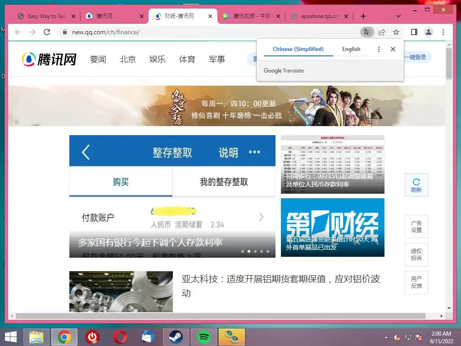Open the tab search dropdown arrow
Viewport: 461px width, 346px height.
398,16
